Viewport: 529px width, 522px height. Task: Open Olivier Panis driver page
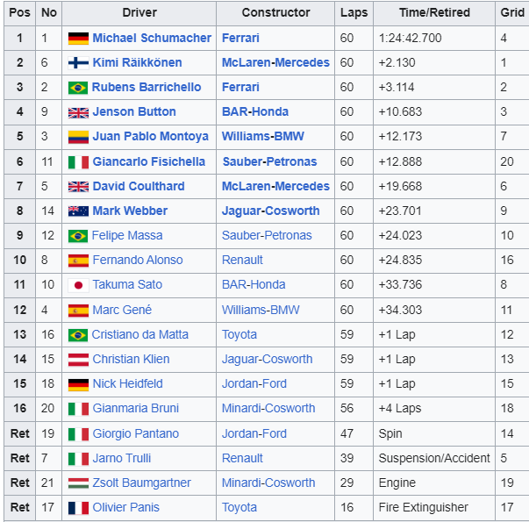click(x=125, y=508)
